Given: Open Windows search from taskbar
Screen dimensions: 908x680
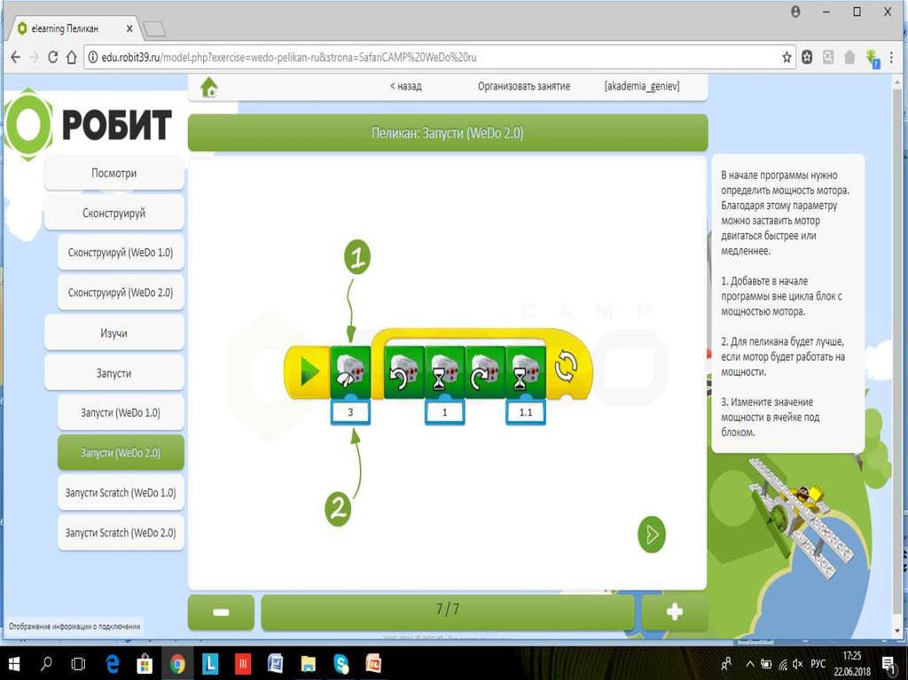Looking at the screenshot, I should click(x=46, y=664).
